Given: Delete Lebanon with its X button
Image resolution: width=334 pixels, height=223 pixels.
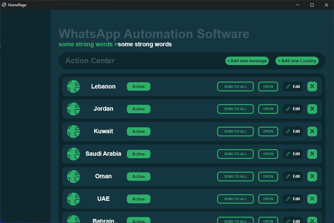Looking at the screenshot, I should (312, 87).
